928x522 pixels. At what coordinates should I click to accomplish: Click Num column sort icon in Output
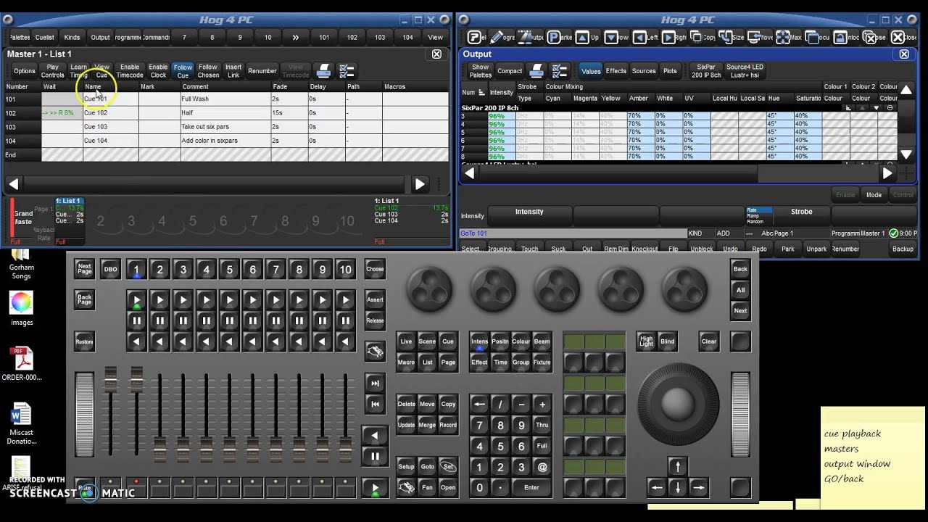481,92
